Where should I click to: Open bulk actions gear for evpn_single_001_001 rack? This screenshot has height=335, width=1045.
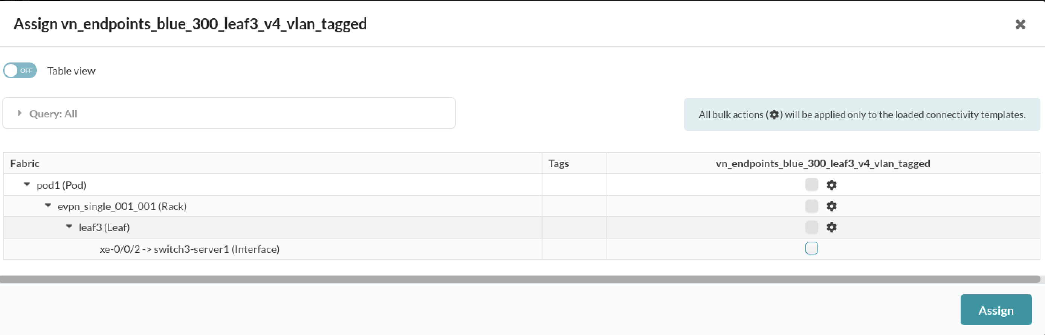832,206
